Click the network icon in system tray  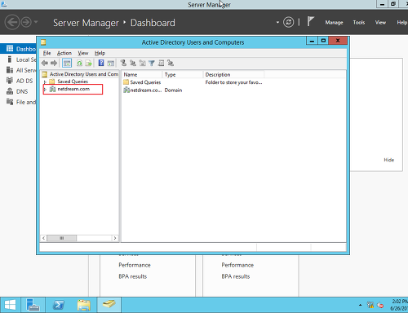(x=370, y=305)
